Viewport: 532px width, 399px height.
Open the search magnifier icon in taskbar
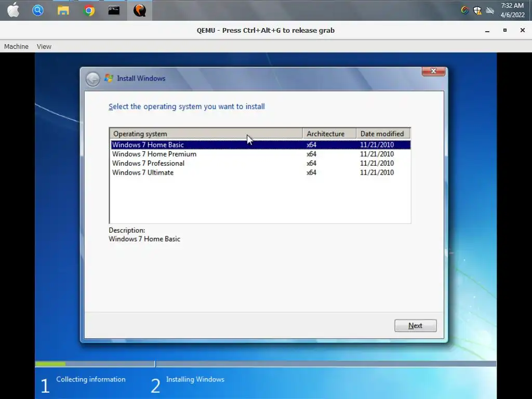tap(38, 10)
